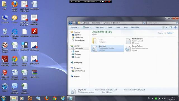Expand the Homegroup tree node
This screenshot has width=179, height=101.
coord(70,62)
